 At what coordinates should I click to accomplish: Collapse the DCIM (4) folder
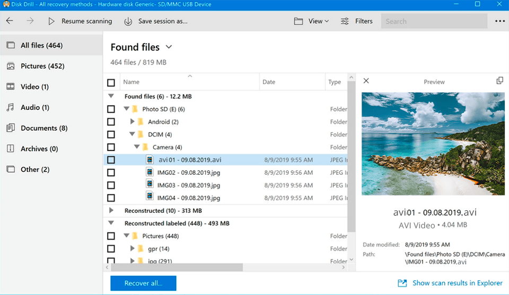[132, 134]
